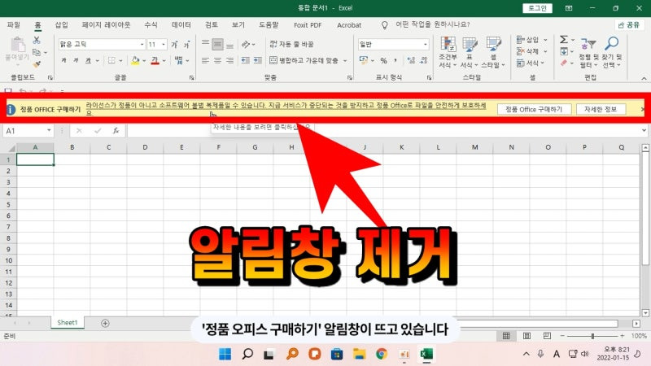This screenshot has height=366, width=651.
Task: Click the buy genuine Office button
Action: pyautogui.click(x=534, y=109)
